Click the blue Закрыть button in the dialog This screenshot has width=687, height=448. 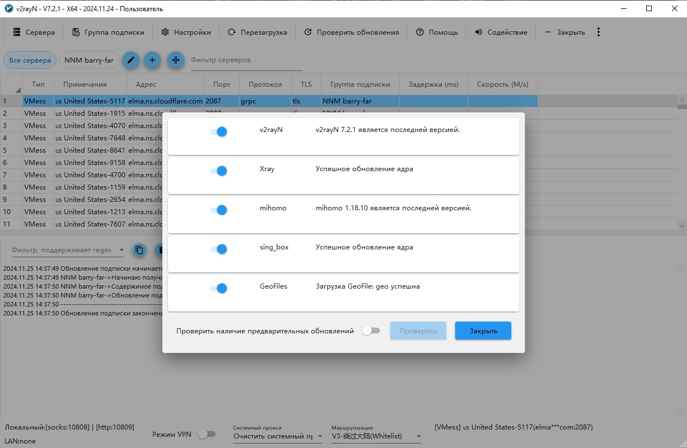click(483, 331)
